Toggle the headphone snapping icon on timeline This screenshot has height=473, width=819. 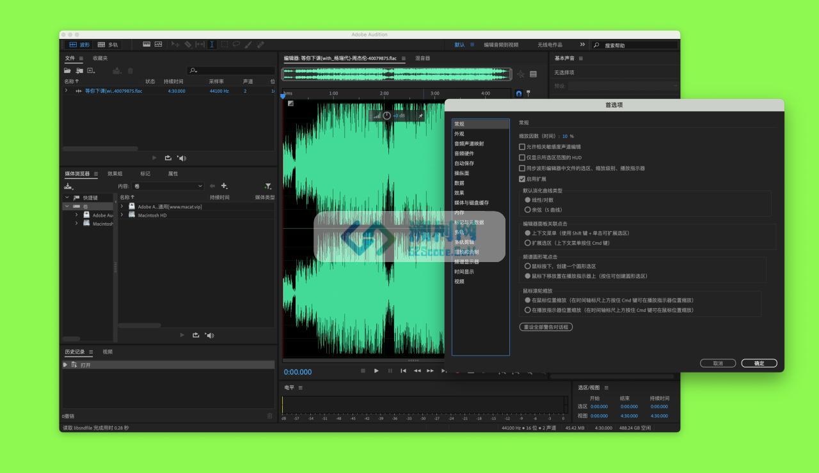coord(519,93)
